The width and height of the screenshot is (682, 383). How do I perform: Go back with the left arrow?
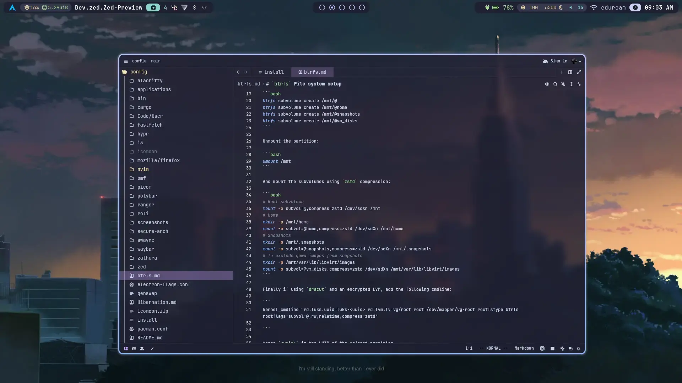(x=238, y=72)
